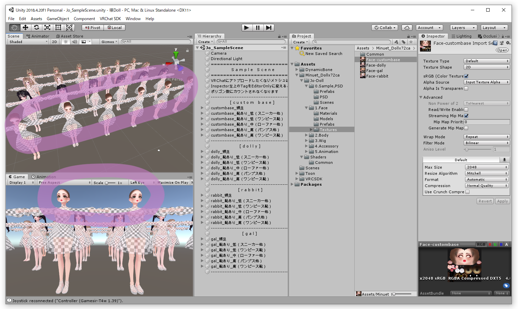518x309 pixels.
Task: Open Inspector settings gear icon
Action: [508, 43]
